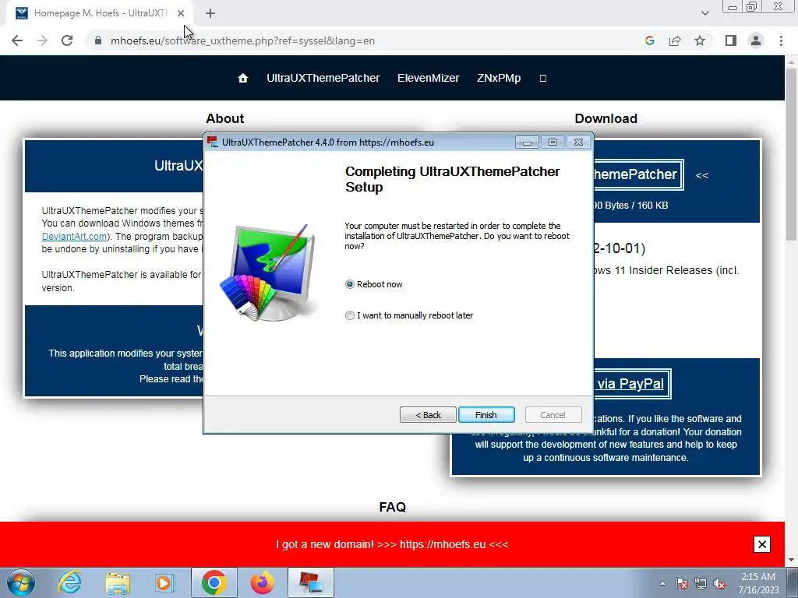Select the Reboot now radio button
The height and width of the screenshot is (598, 798).
coord(350,284)
